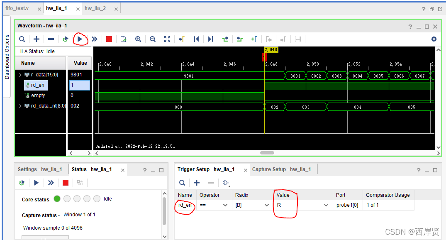Click the waveform horizontal scrollbar thumb
This screenshot has height=240, width=446.
(x=267, y=153)
